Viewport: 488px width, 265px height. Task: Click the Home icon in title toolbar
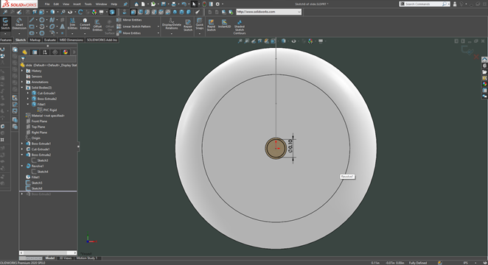click(136, 4)
